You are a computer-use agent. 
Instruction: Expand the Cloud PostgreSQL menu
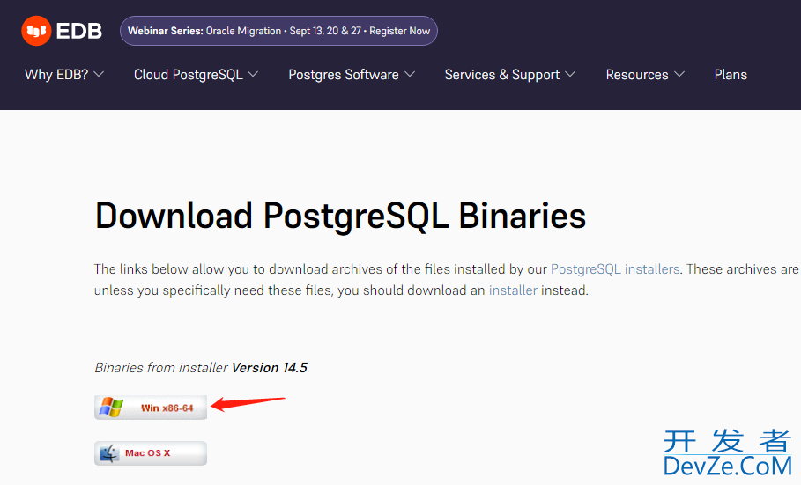pos(197,75)
